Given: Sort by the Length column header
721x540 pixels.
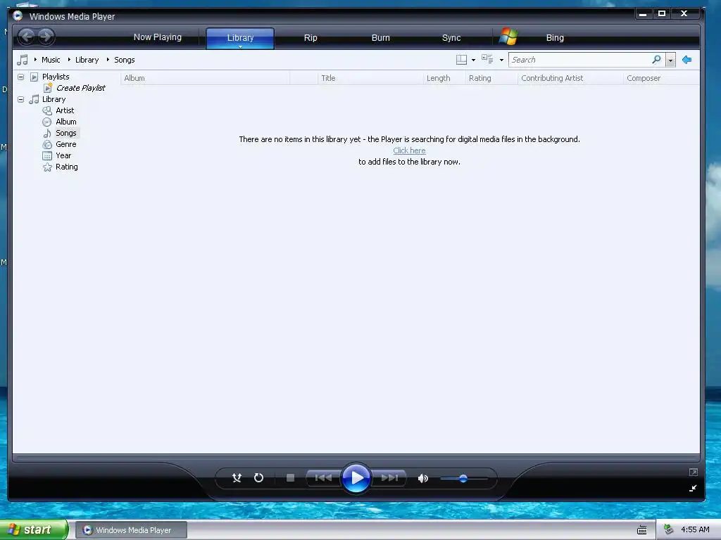Looking at the screenshot, I should 444,78.
